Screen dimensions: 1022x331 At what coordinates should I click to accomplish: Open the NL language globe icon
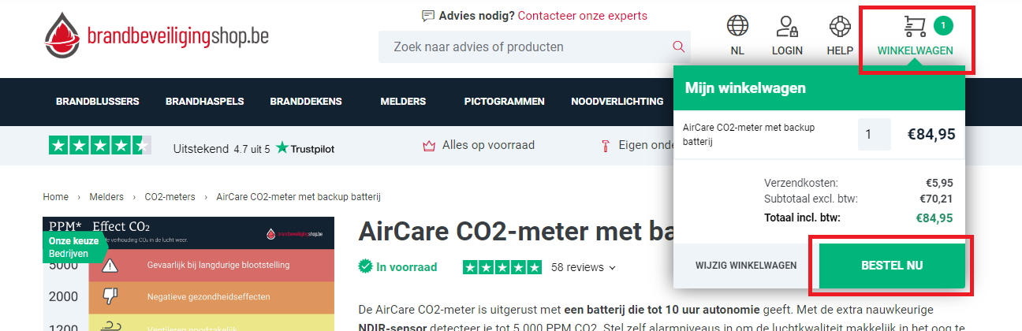pyautogui.click(x=737, y=27)
